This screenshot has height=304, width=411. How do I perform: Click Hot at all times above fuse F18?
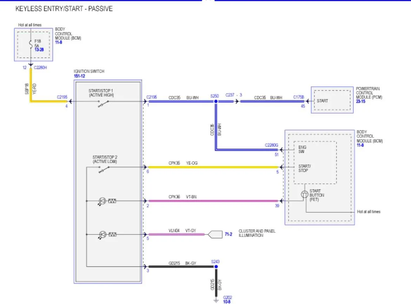pos(29,25)
